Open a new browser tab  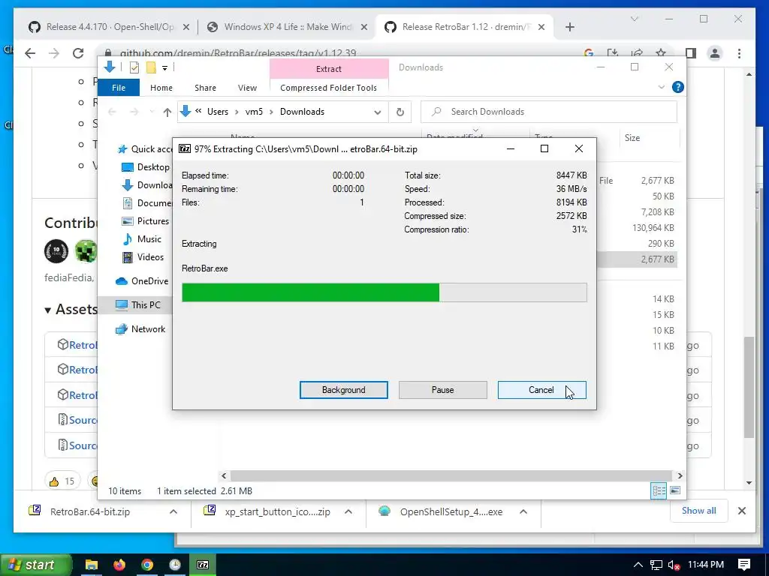569,28
